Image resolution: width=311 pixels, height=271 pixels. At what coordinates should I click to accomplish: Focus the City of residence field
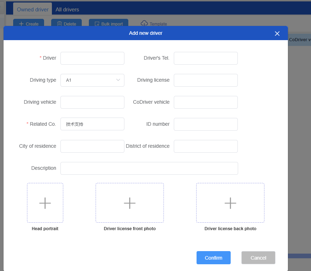(x=92, y=146)
